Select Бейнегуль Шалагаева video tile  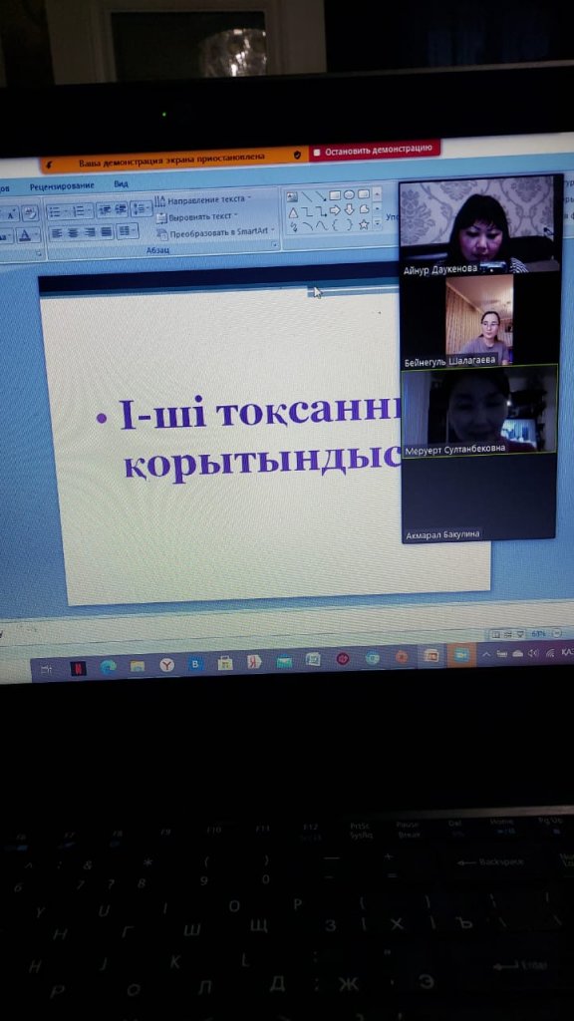click(x=479, y=321)
